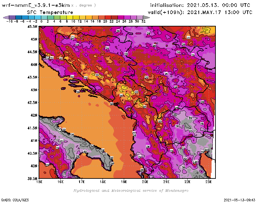This screenshot has width=262, height=202.
Task: Click the 19E longitude axis label
Action: pyautogui.click(x=124, y=182)
